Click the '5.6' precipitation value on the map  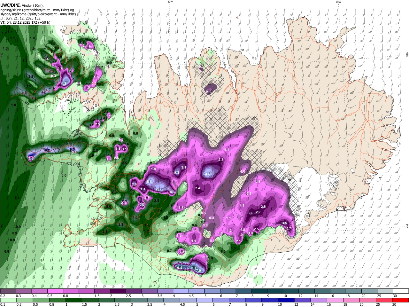pyautogui.click(x=142, y=205)
